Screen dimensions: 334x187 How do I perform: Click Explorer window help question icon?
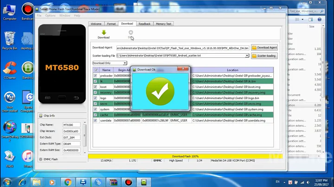coord(319,19)
